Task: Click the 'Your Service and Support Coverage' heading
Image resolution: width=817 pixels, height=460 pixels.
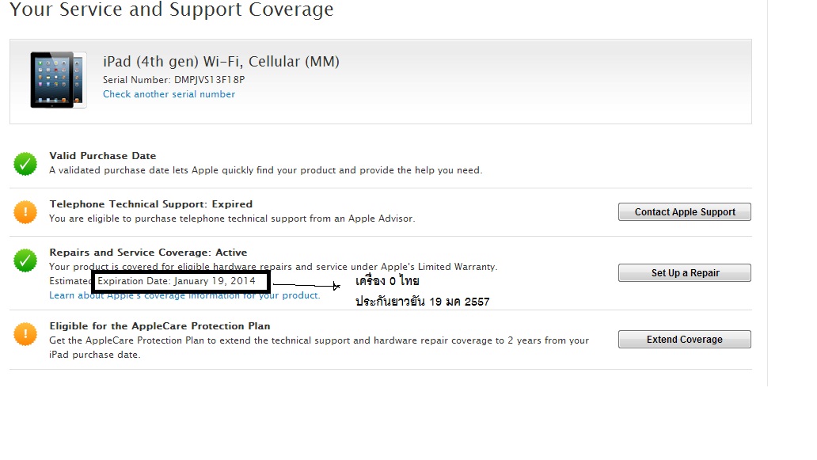Action: [x=172, y=10]
